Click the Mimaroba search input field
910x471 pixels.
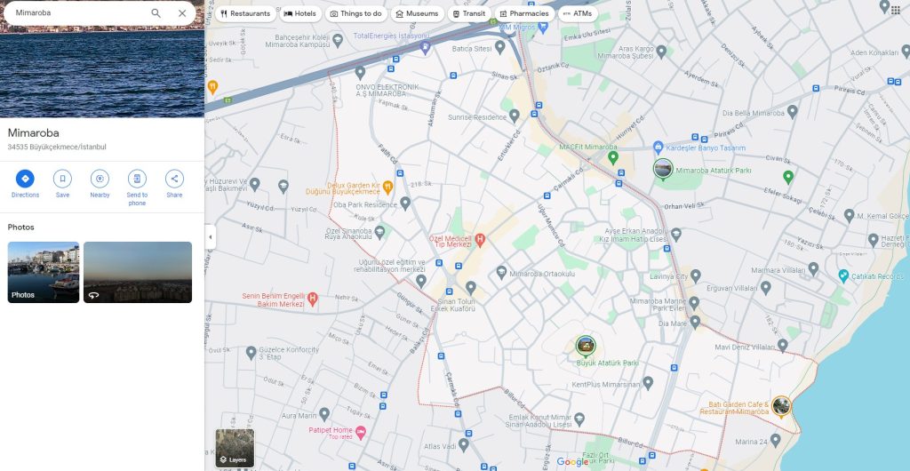[78, 12]
